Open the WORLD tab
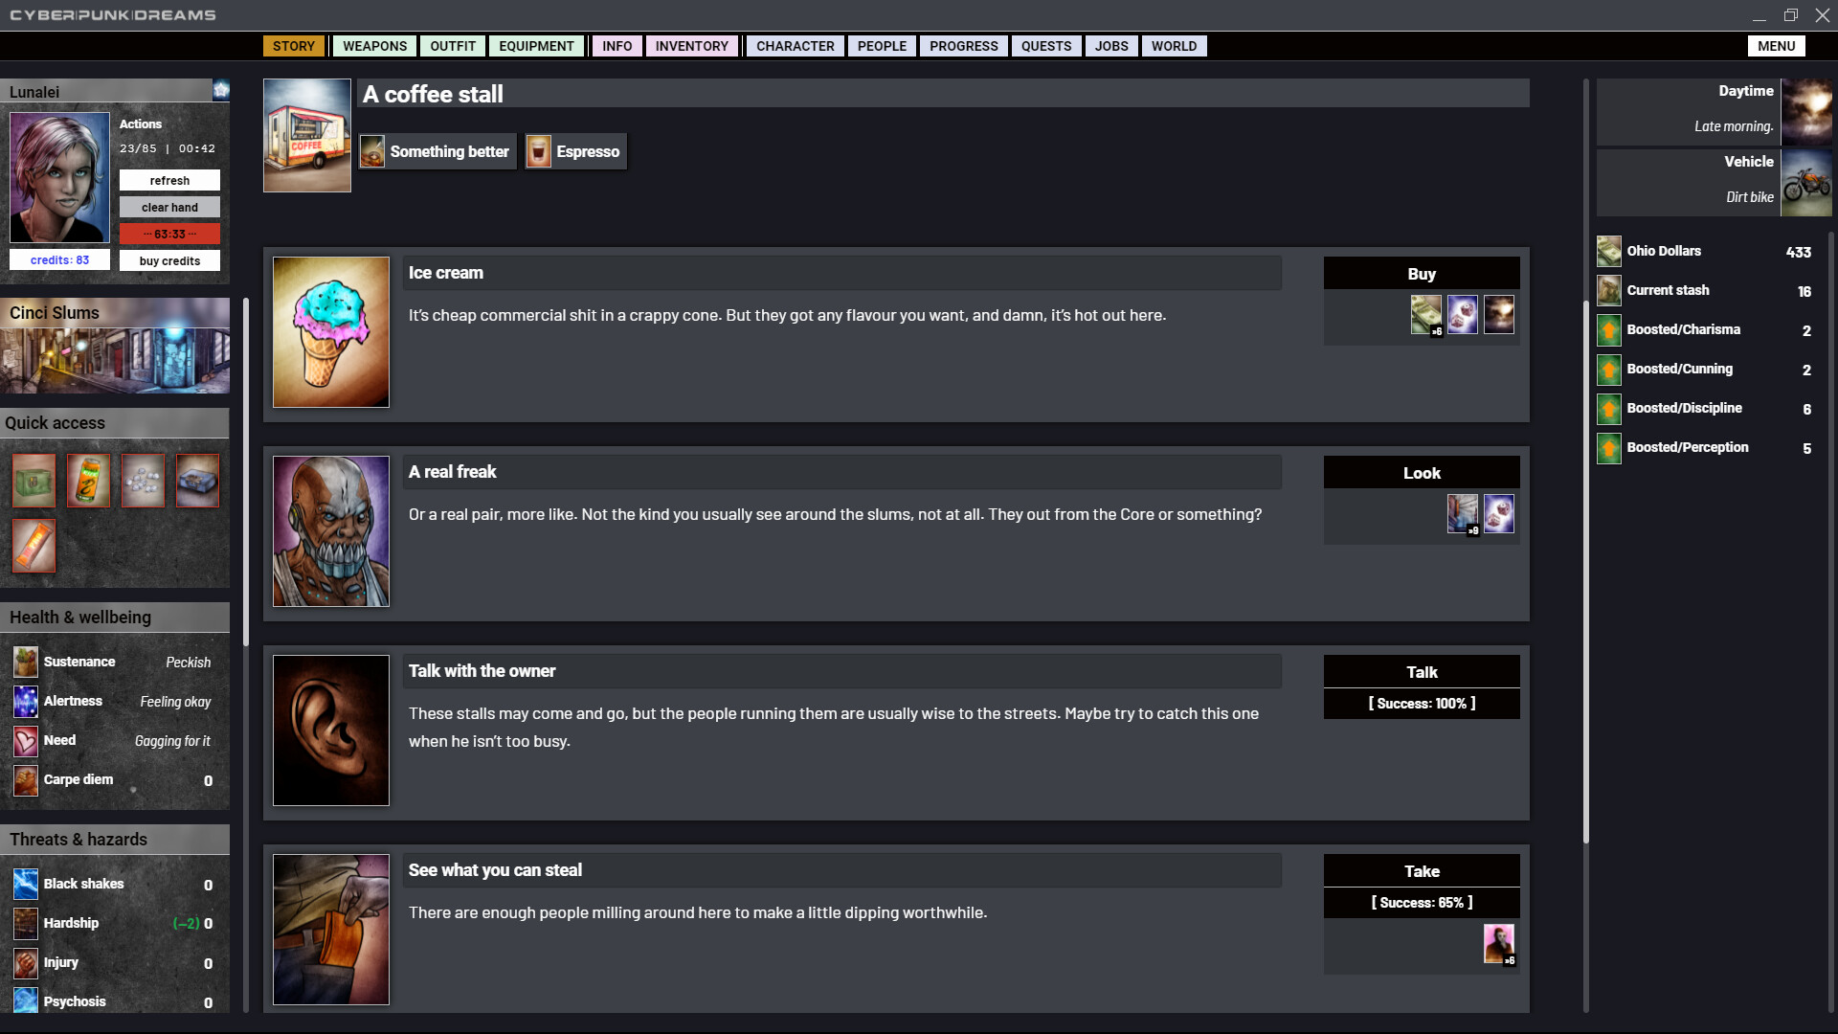The height and width of the screenshot is (1034, 1838). coord(1174,45)
